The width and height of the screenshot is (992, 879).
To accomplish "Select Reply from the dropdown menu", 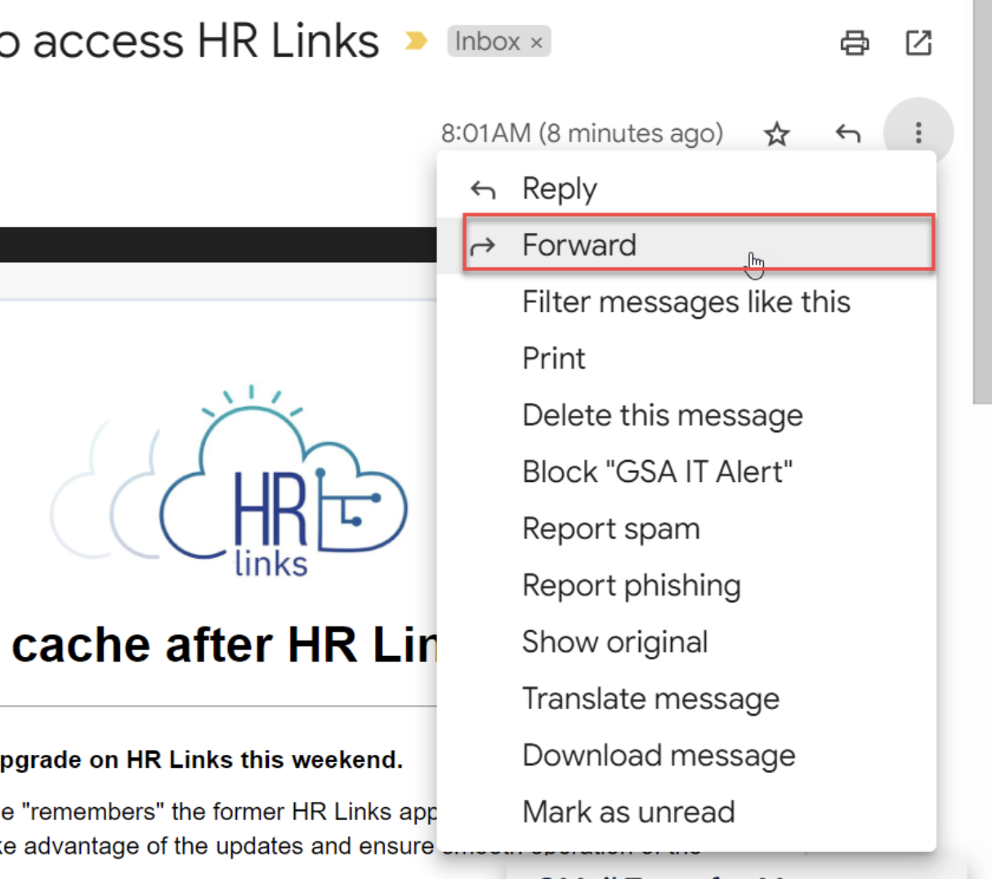I will coord(560,189).
